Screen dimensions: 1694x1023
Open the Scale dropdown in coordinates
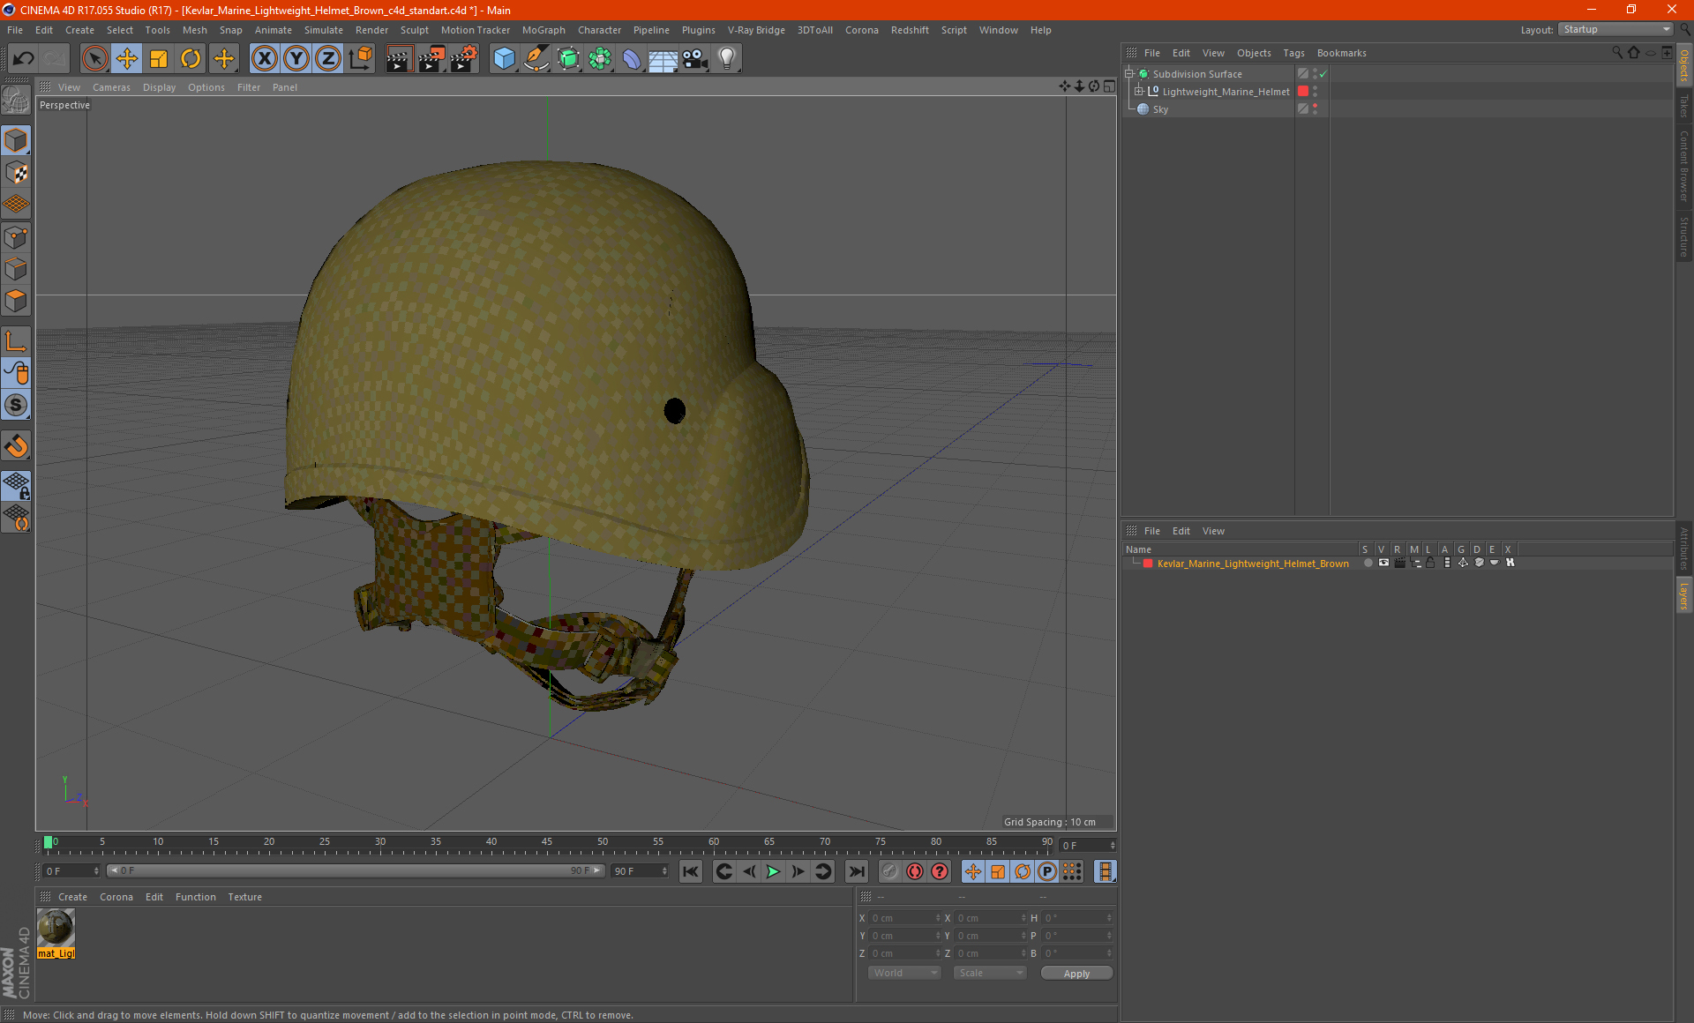pyautogui.click(x=990, y=973)
